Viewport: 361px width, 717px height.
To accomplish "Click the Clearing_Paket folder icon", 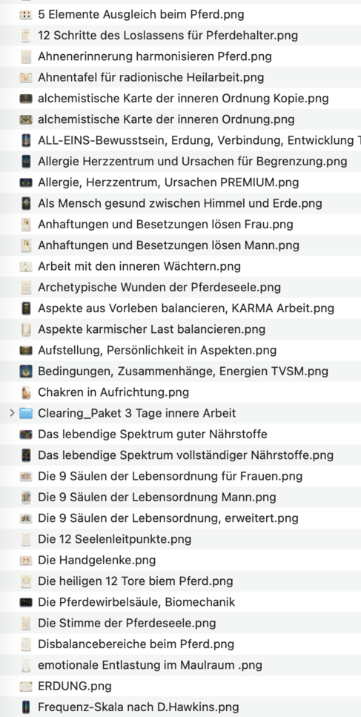I will (26, 414).
